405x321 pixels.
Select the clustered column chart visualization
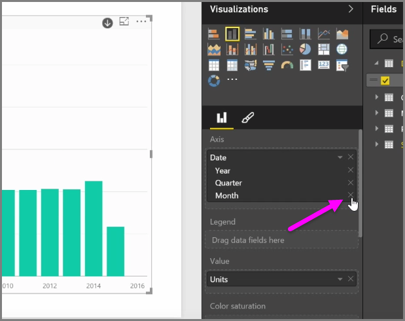pos(269,34)
